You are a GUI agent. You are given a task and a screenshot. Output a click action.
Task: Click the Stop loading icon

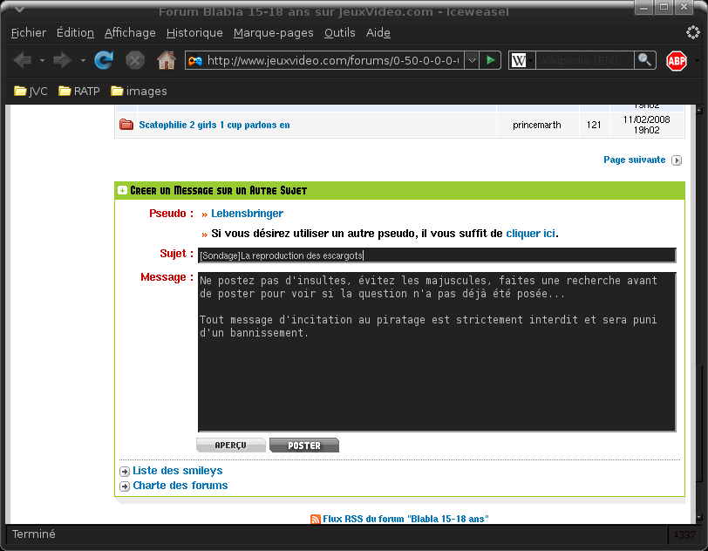[134, 60]
